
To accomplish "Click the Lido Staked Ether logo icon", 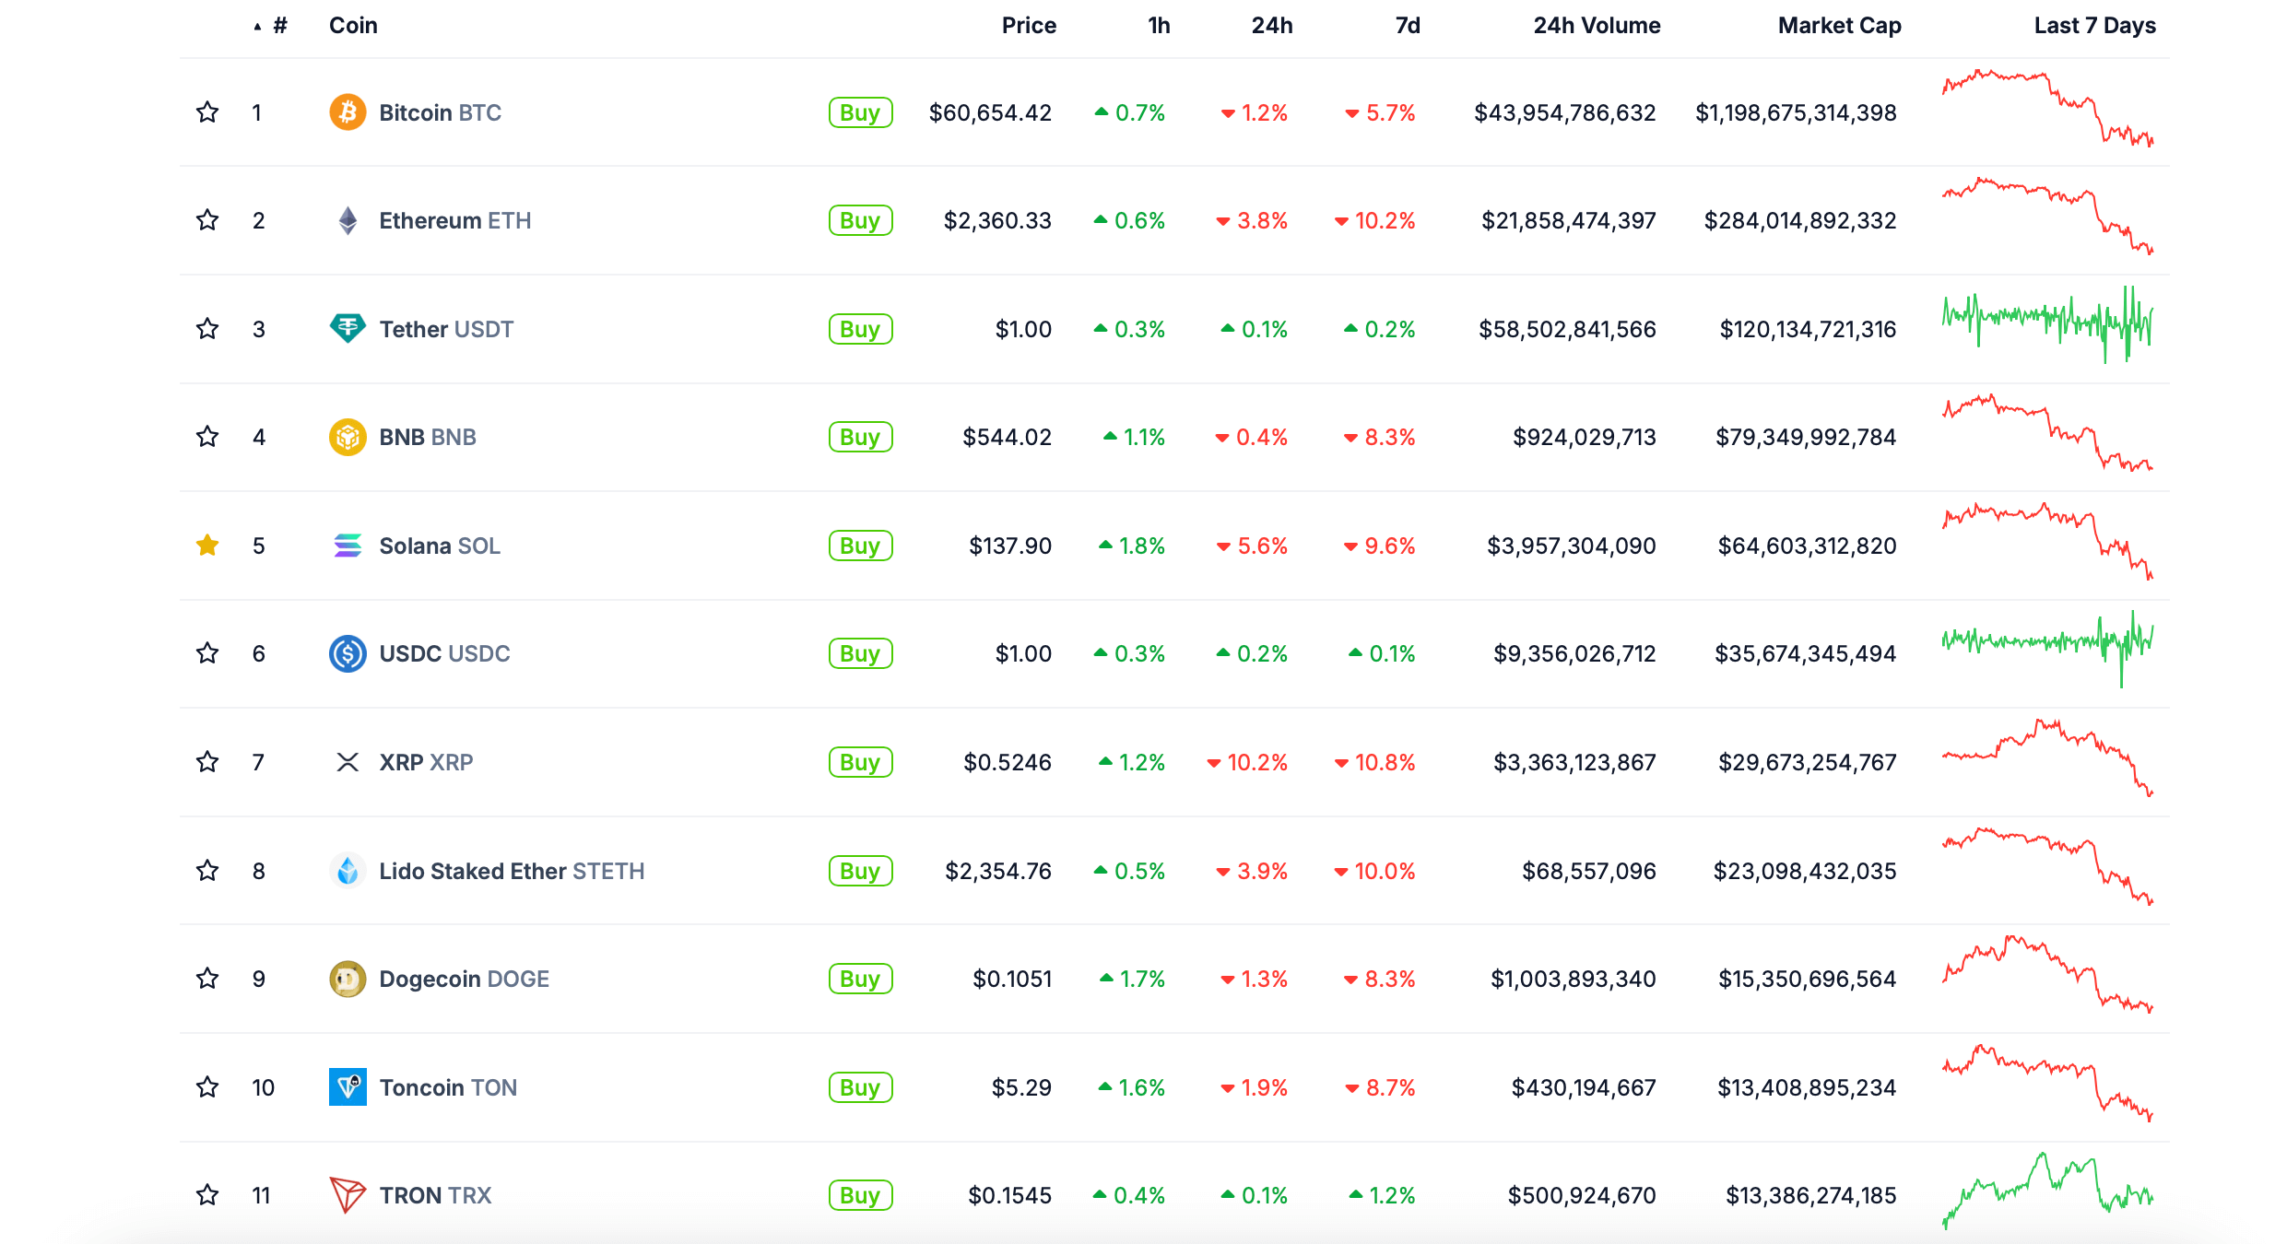I will click(348, 871).
